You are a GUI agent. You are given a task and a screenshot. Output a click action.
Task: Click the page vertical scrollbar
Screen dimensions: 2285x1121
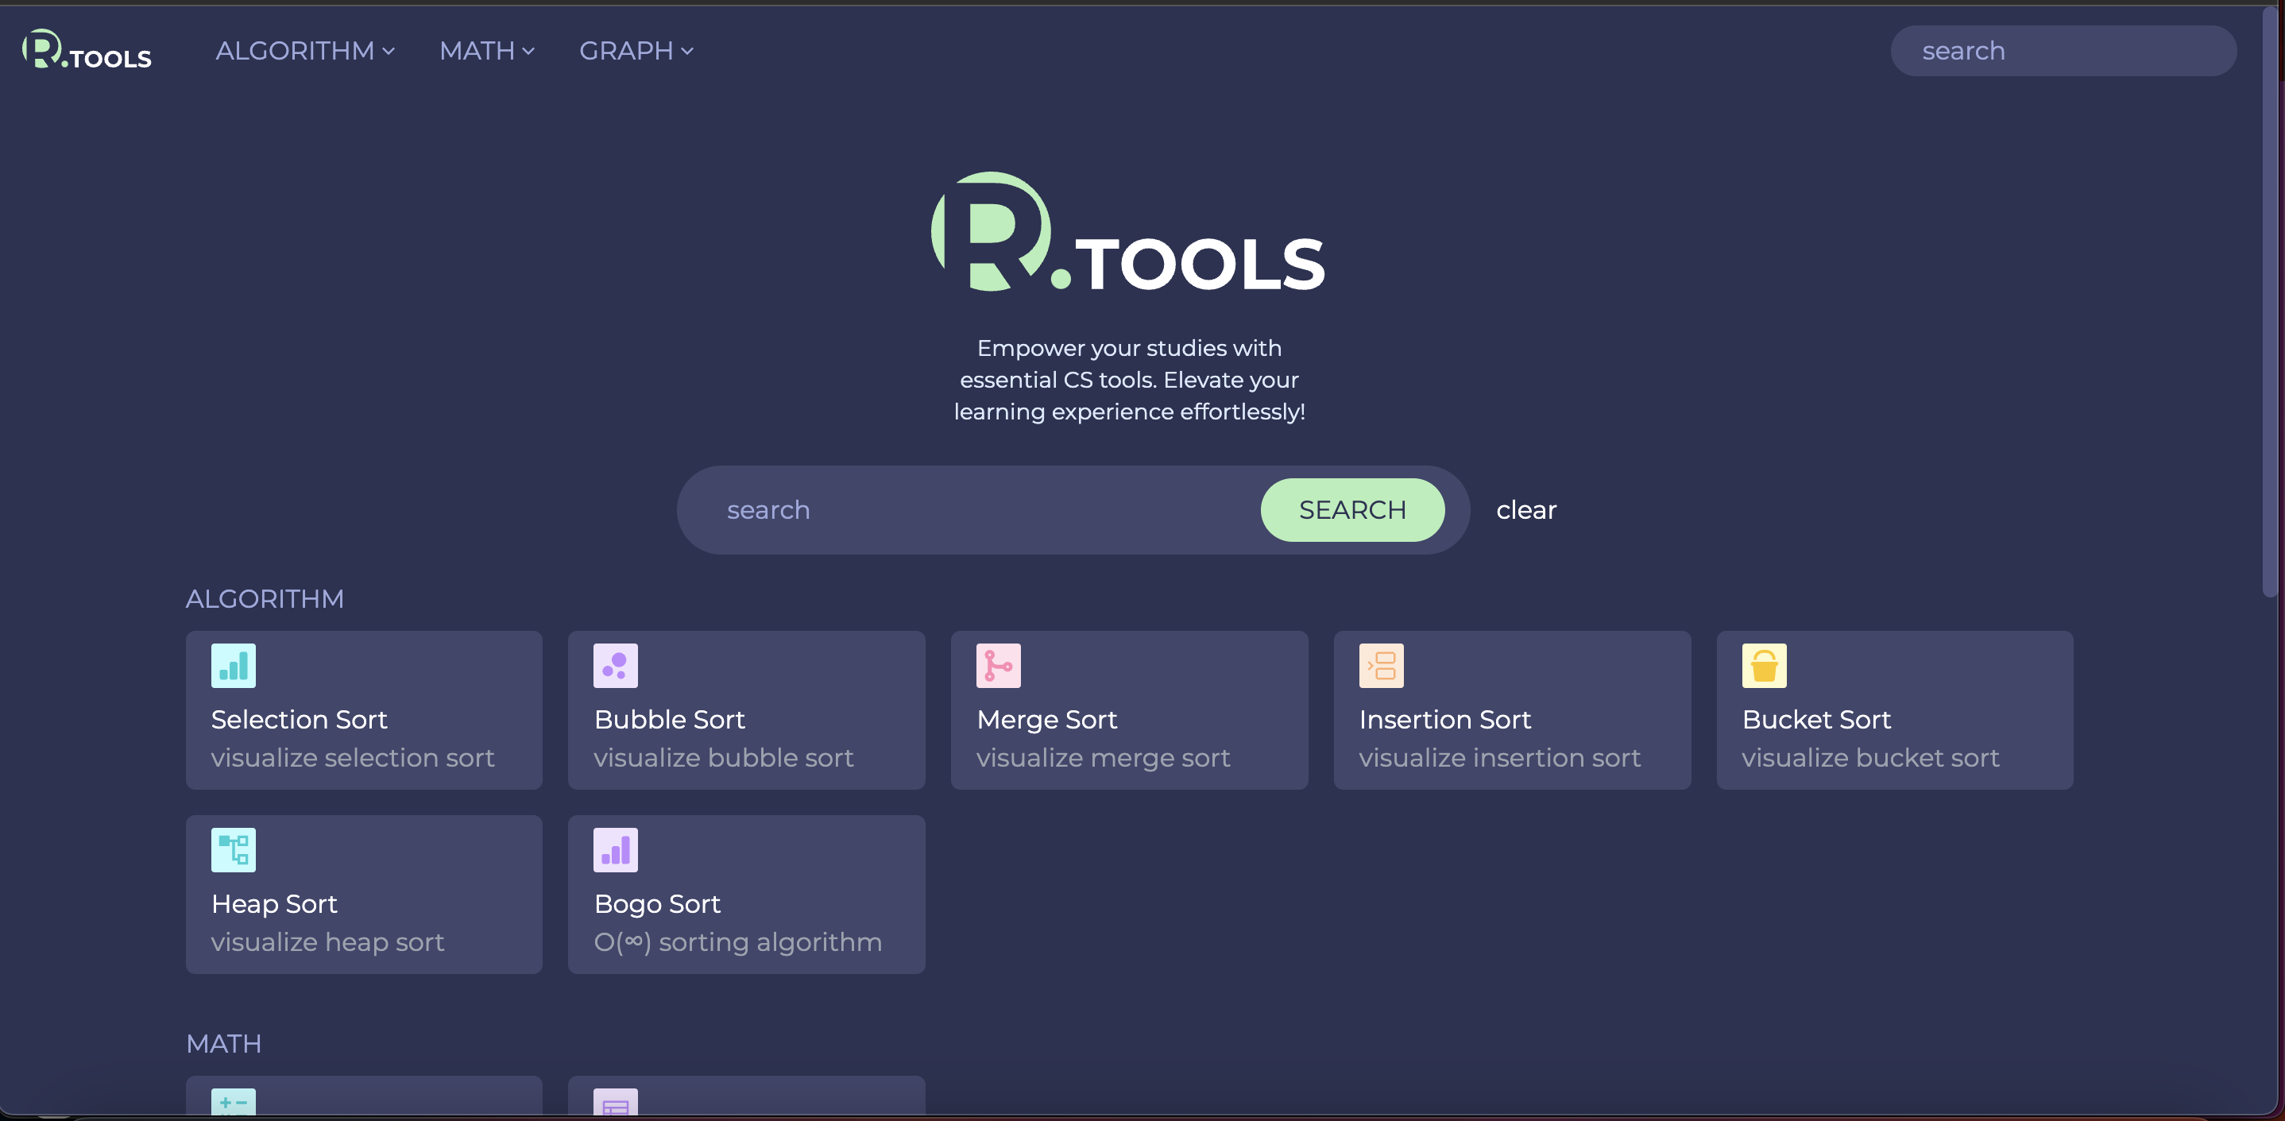(x=2270, y=302)
